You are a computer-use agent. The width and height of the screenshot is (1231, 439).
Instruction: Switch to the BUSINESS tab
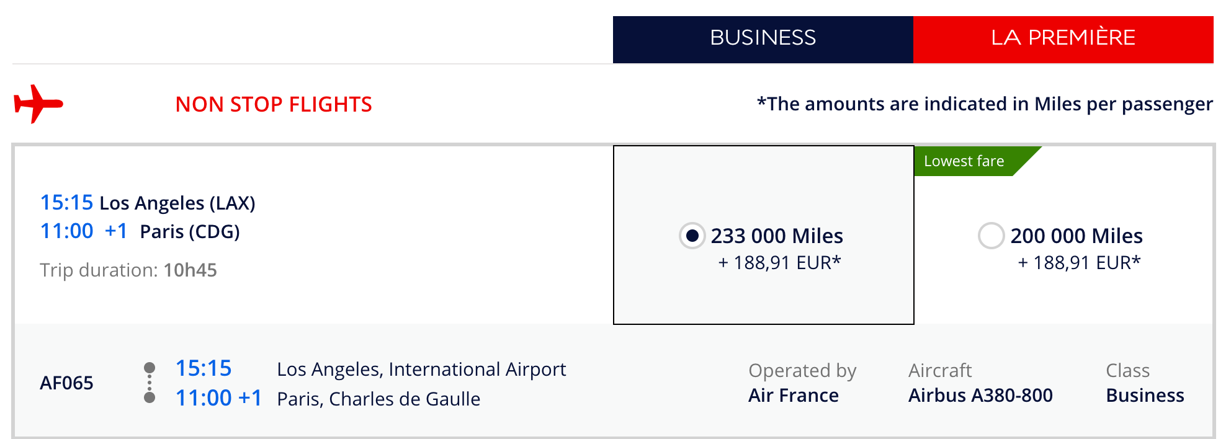tap(763, 39)
